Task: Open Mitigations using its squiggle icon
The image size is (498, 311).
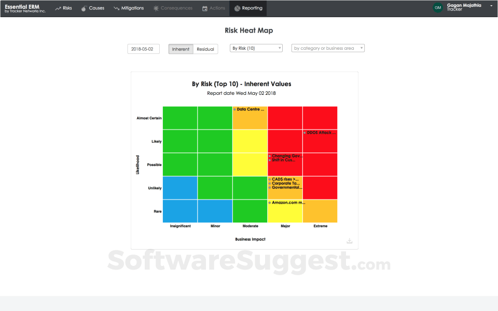Action: tap(115, 8)
